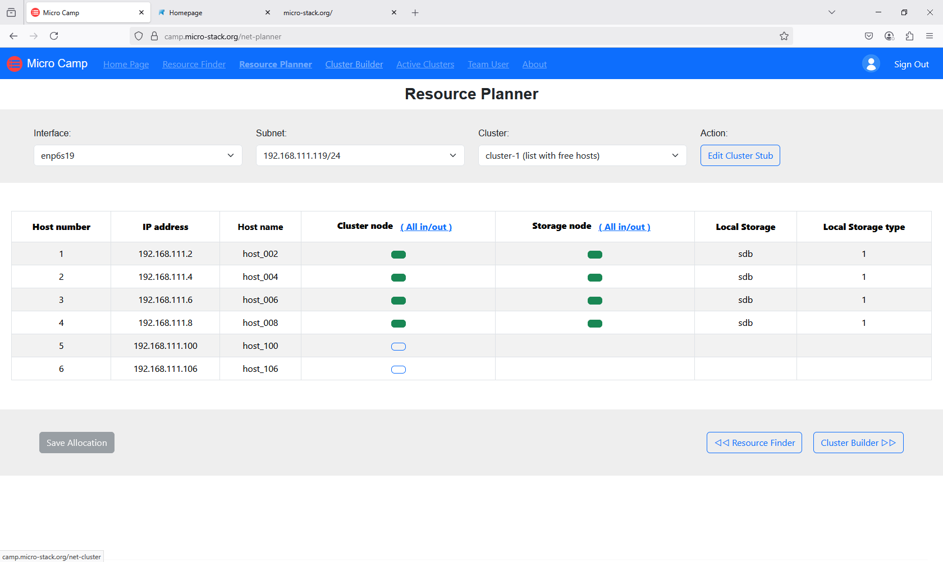943x562 pixels.
Task: Toggle cluster node for host_008
Action: tap(399, 324)
